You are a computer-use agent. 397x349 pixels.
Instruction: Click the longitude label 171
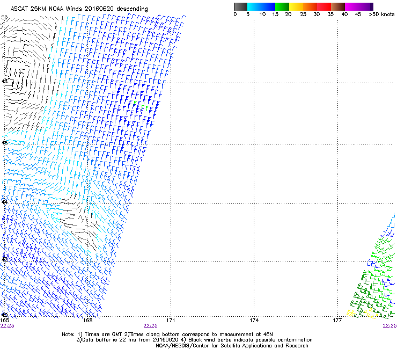pyautogui.click(x=171, y=321)
